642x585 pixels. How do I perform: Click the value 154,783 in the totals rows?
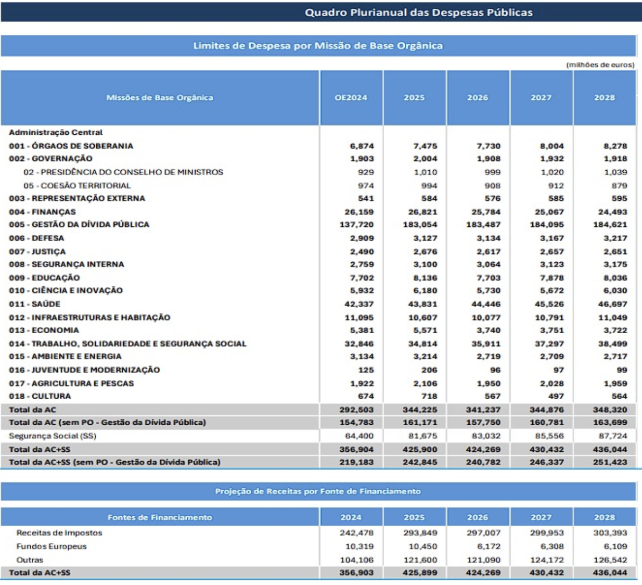356,423
